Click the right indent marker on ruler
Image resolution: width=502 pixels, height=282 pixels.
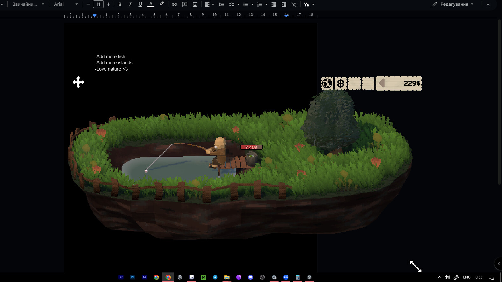click(286, 16)
